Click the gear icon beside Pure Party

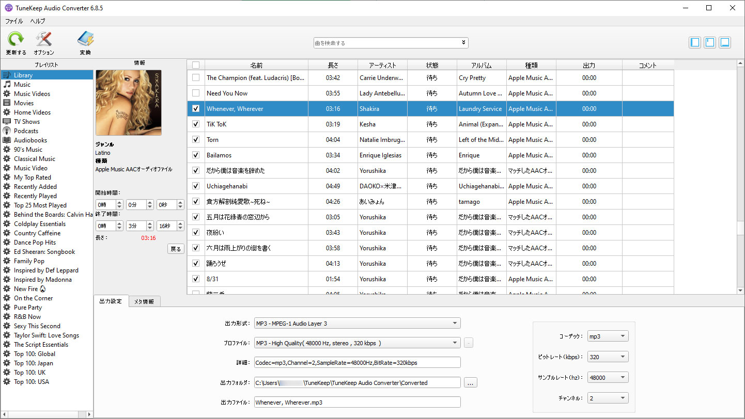(7, 308)
